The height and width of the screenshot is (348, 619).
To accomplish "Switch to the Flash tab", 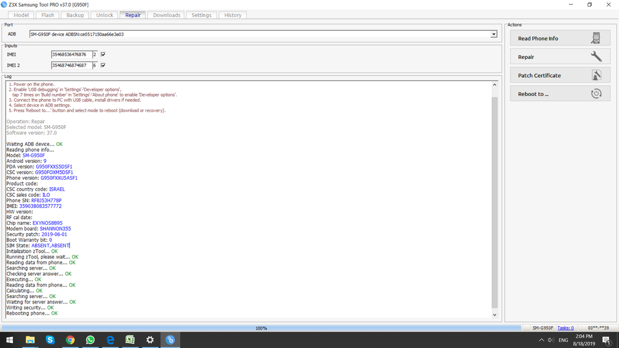I will (x=48, y=15).
